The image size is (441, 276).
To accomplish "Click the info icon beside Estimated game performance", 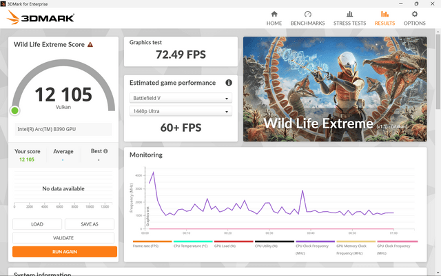I will (x=229, y=83).
